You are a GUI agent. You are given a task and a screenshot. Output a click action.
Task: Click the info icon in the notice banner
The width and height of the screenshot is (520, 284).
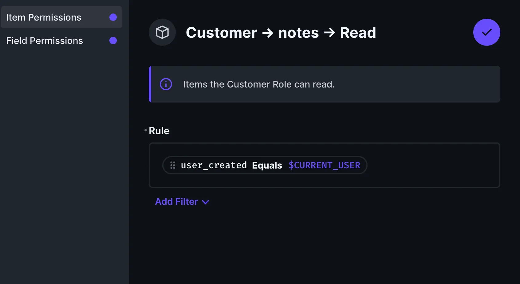166,84
